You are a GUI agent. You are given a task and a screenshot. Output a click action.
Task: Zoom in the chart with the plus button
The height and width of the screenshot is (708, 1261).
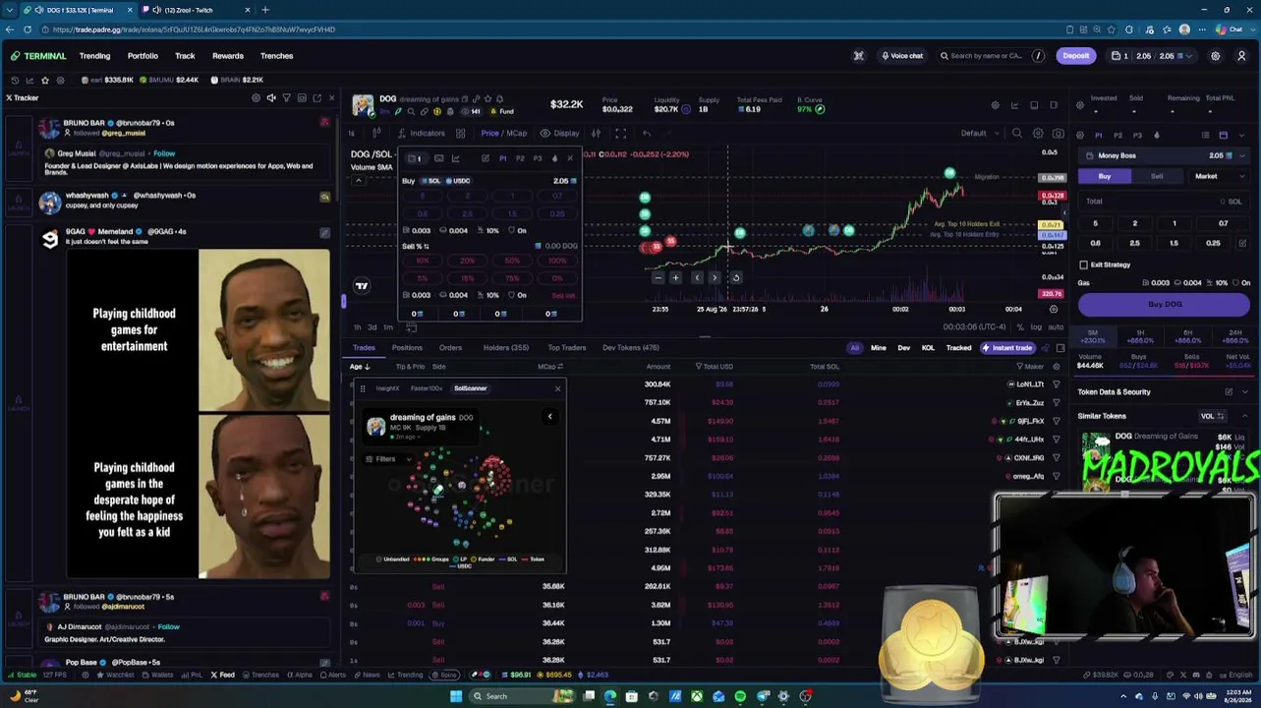point(675,278)
